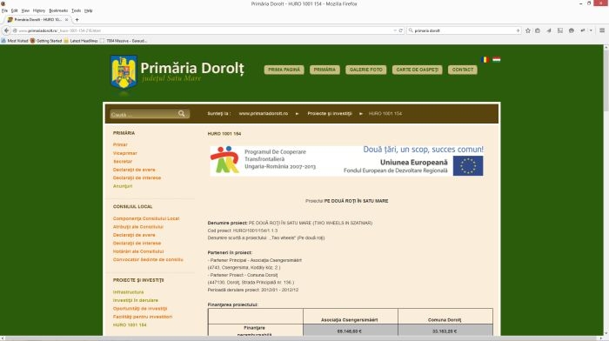Open the CONTACT nav button
This screenshot has width=609, height=341.
pyautogui.click(x=463, y=70)
